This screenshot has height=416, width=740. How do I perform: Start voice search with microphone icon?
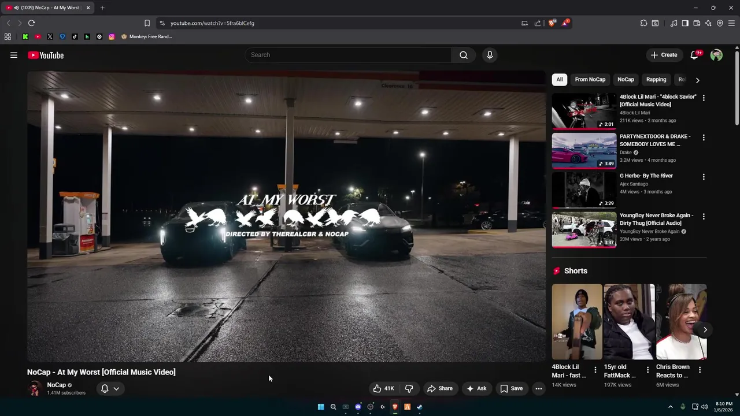(490, 55)
